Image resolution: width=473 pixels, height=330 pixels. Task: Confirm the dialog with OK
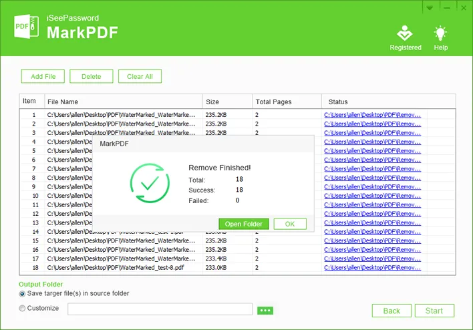(290, 224)
